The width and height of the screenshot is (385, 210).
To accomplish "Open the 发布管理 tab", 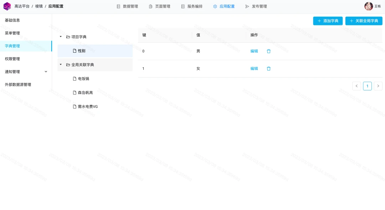I will pos(256,6).
